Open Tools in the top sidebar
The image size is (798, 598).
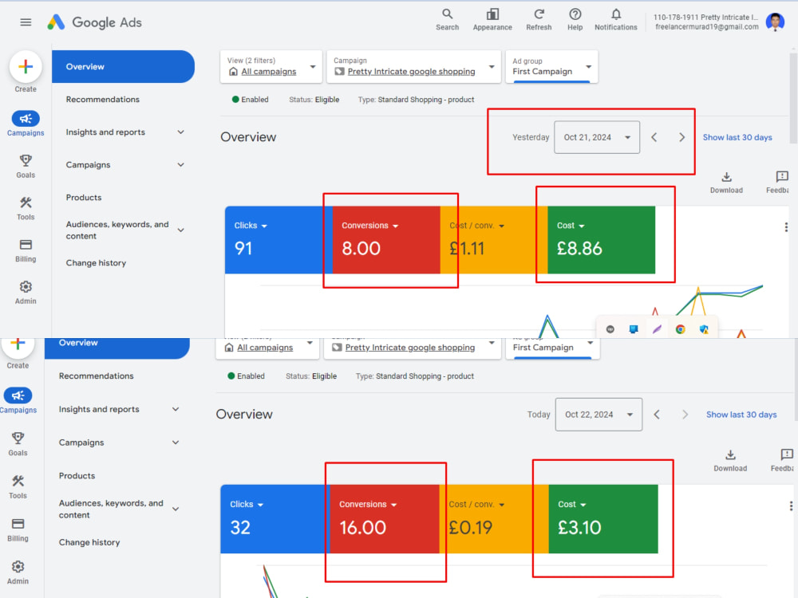(x=26, y=208)
